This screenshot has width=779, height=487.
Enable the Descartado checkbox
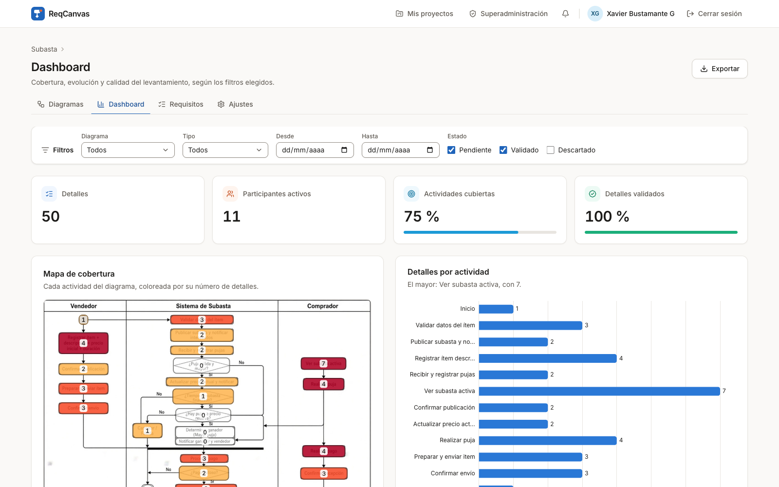click(x=551, y=150)
